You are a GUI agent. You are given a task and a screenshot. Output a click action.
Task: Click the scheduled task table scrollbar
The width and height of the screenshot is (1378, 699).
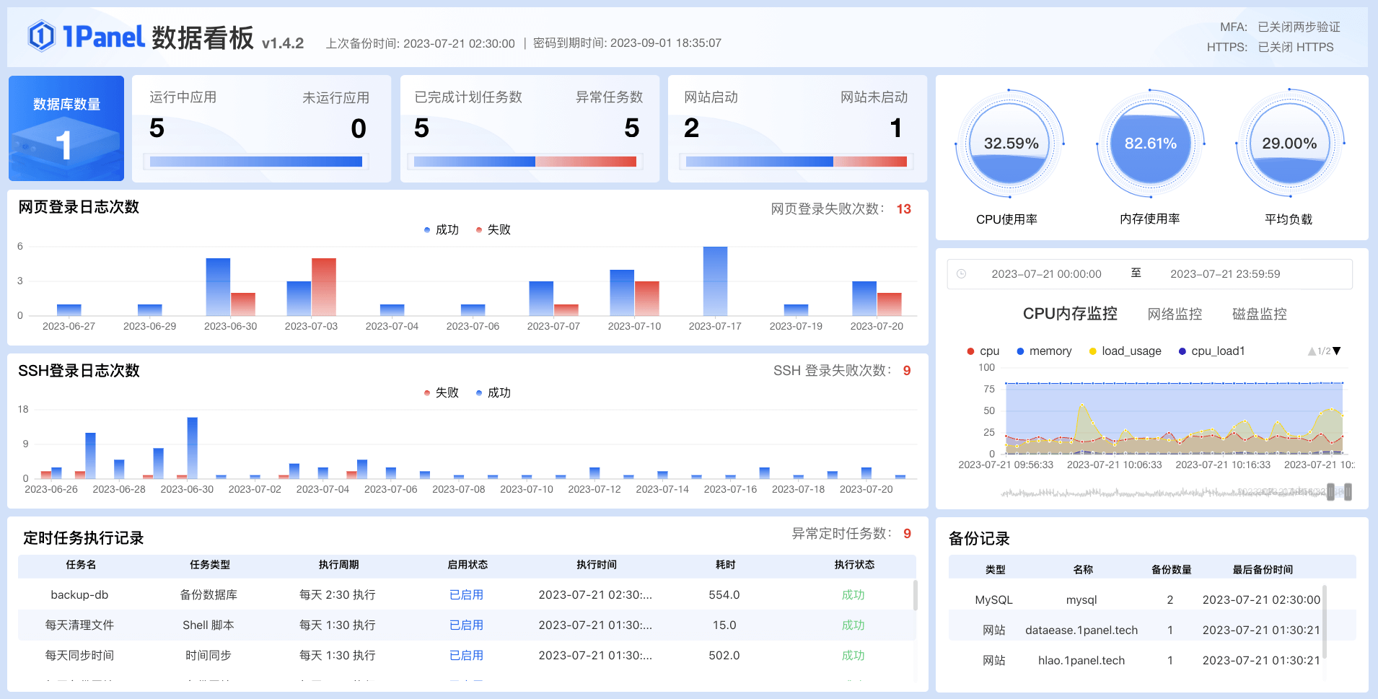[x=916, y=595]
